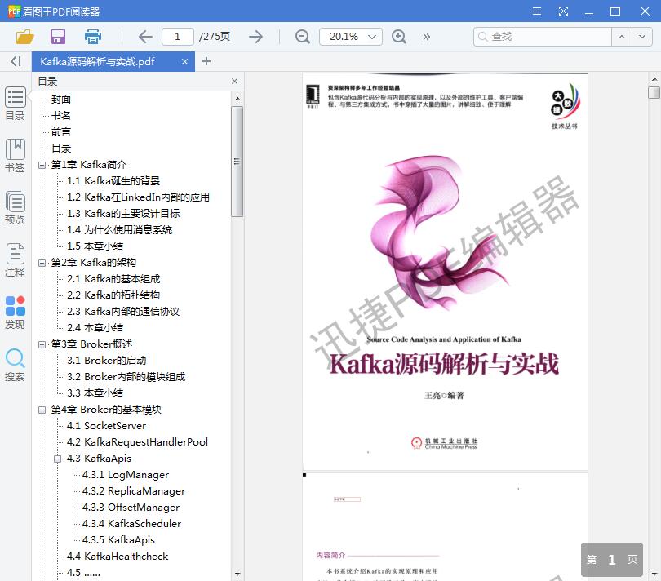Open section 2.2 Kafka的拓扑结构

click(113, 295)
